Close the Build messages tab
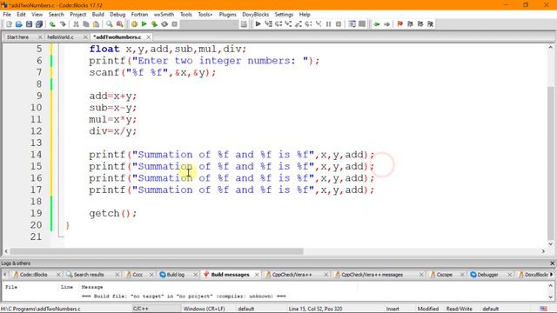 coord(257,275)
